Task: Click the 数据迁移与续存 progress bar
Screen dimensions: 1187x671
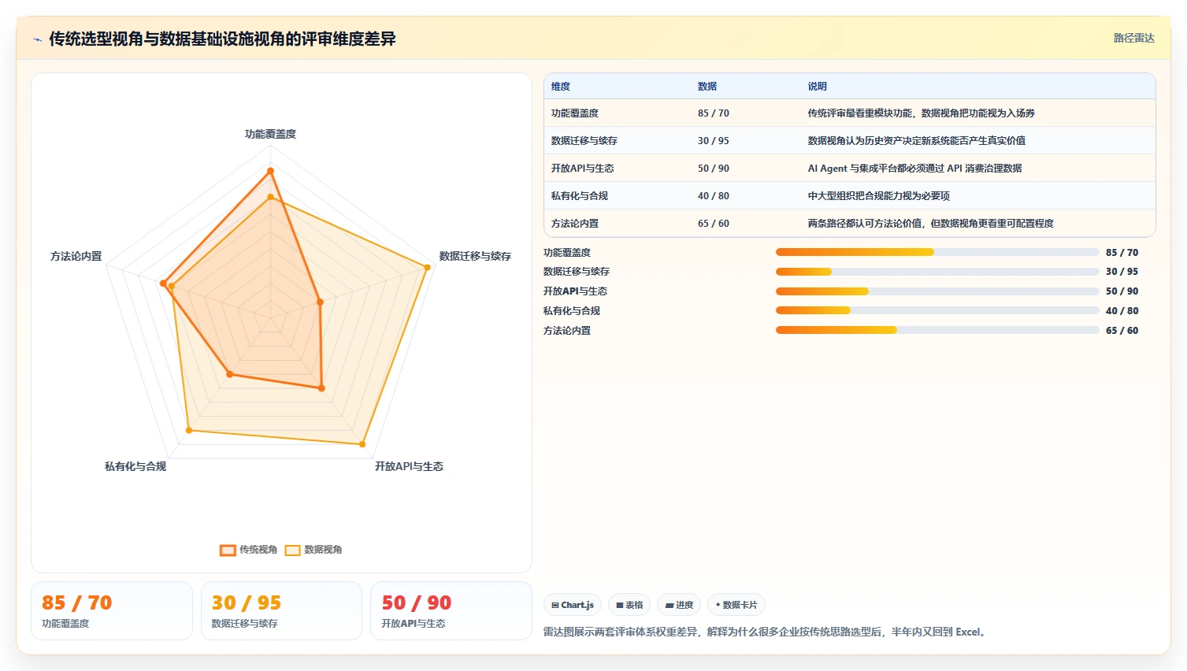Action: pyautogui.click(x=937, y=272)
